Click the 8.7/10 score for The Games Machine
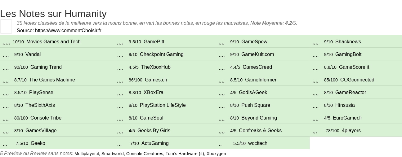402x157 pixels. (20, 80)
